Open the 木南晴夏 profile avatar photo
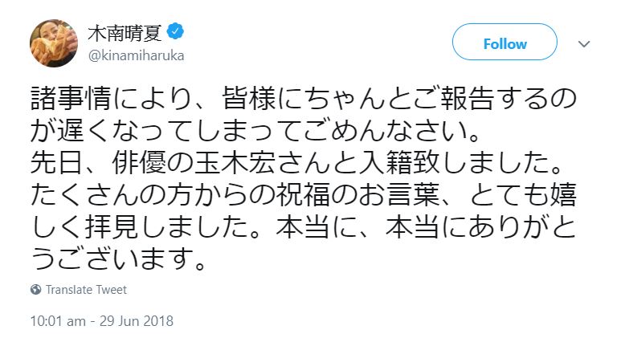 [53, 43]
